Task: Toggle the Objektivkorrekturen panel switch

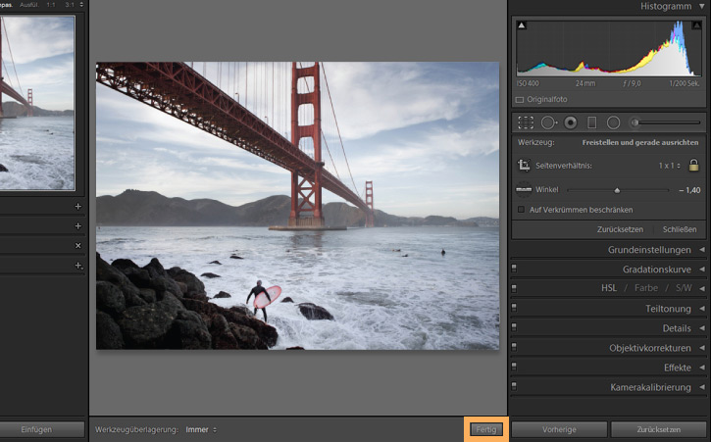Action: click(514, 347)
